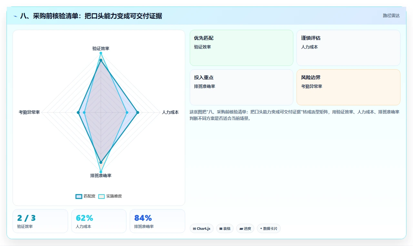Click the 匹配度 point on 人力成本 axis
The image size is (413, 246).
[138, 112]
